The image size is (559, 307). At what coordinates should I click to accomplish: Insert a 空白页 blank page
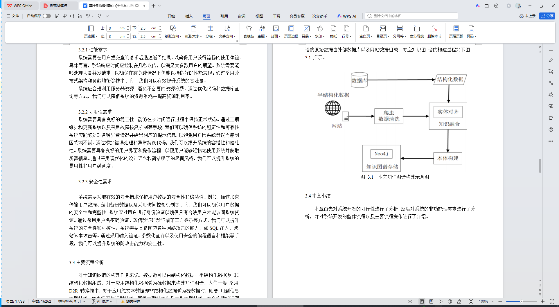[366, 31]
